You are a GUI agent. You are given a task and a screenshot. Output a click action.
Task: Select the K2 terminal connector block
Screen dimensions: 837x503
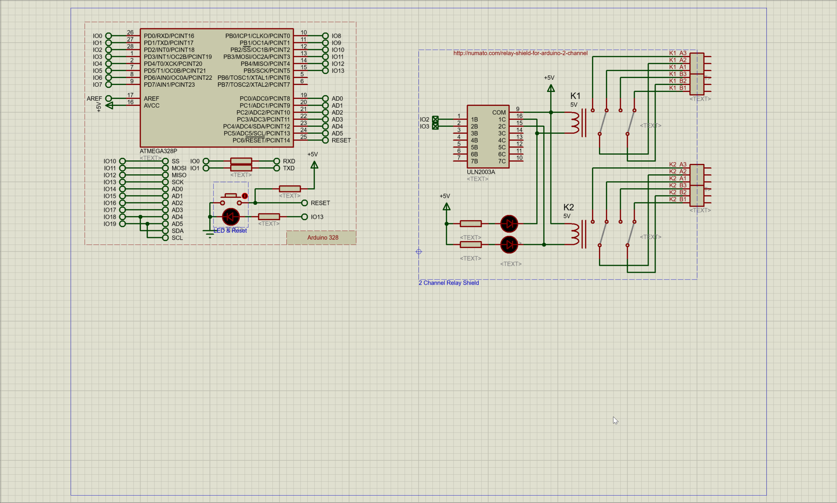697,185
